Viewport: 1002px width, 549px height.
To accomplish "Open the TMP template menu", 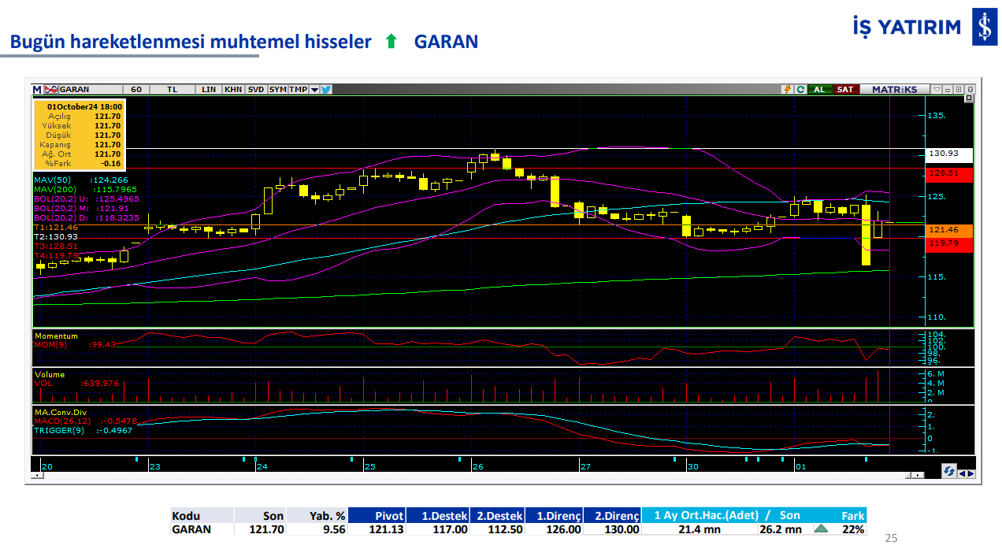I will click(298, 89).
